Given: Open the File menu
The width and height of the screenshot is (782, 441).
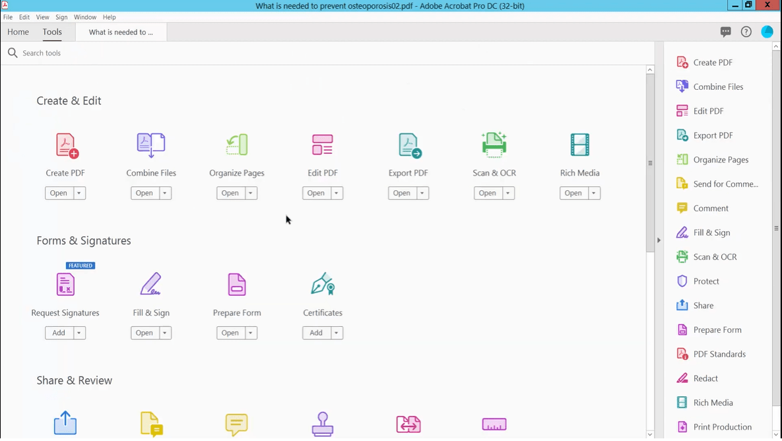Looking at the screenshot, I should 8,17.
